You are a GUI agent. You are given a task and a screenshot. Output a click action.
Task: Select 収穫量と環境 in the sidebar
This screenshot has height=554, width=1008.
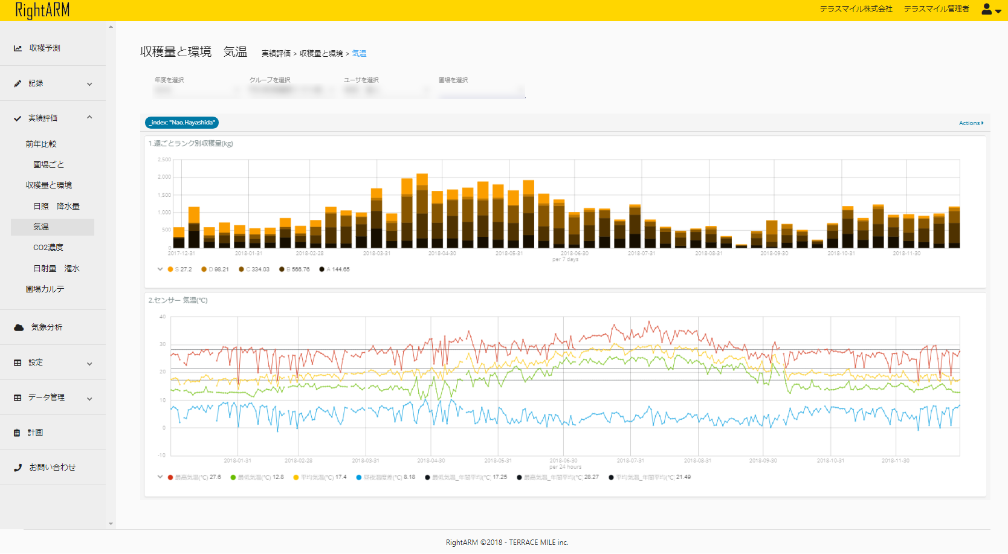point(49,185)
